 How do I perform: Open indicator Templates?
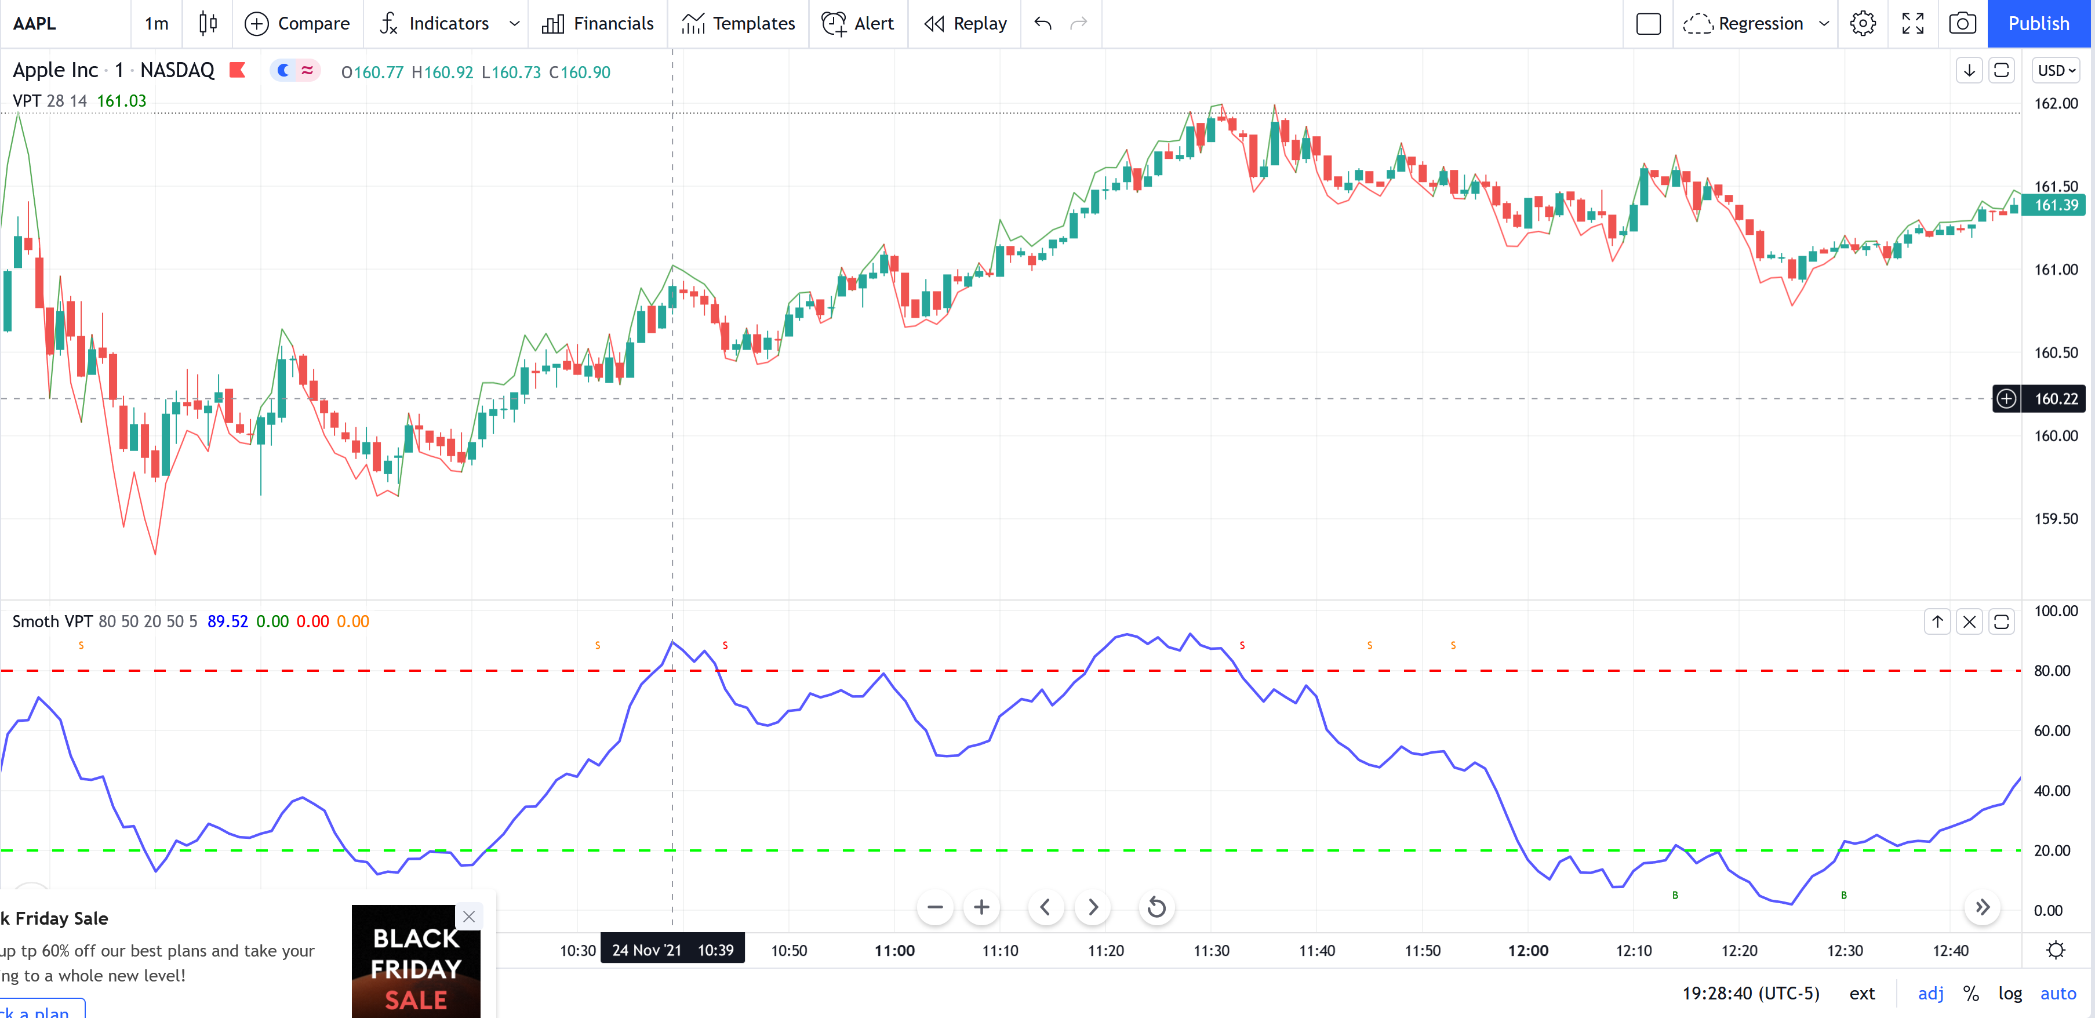point(739,24)
